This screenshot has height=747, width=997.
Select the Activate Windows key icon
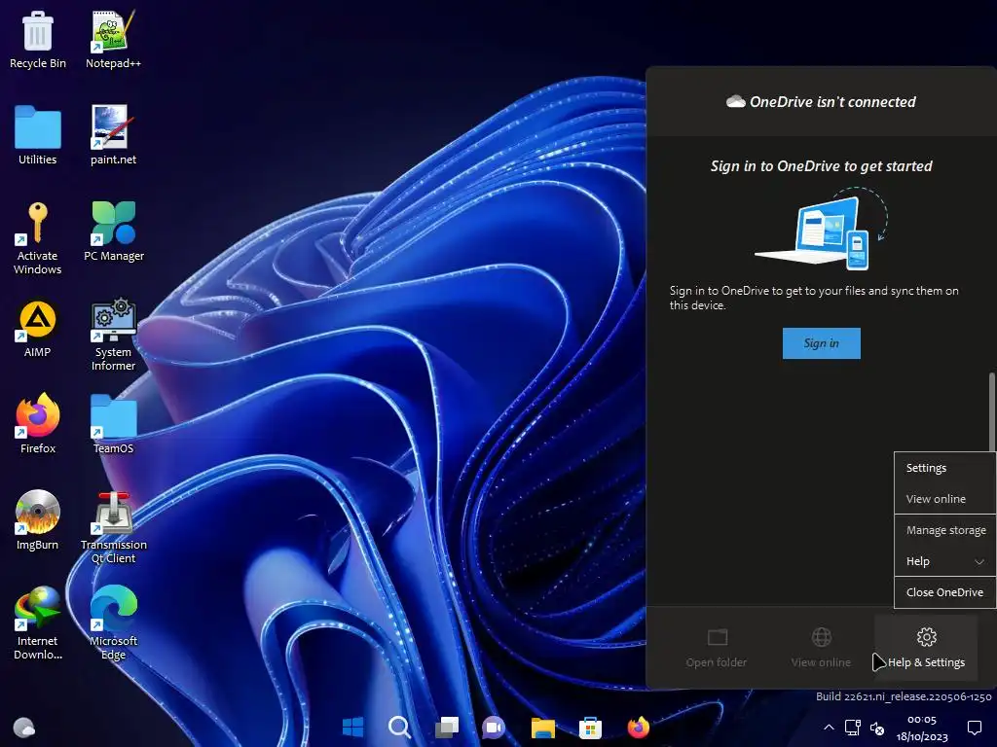38,238
